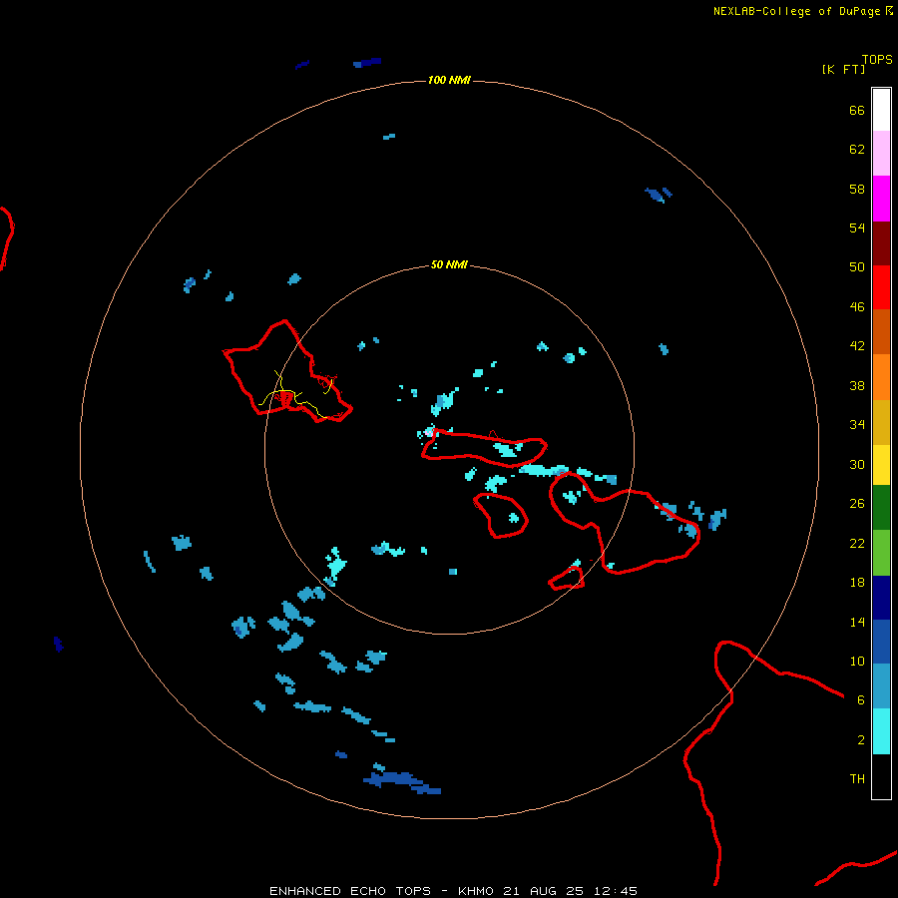Select the dark red legend swatch
The image size is (898, 898).
point(881,243)
